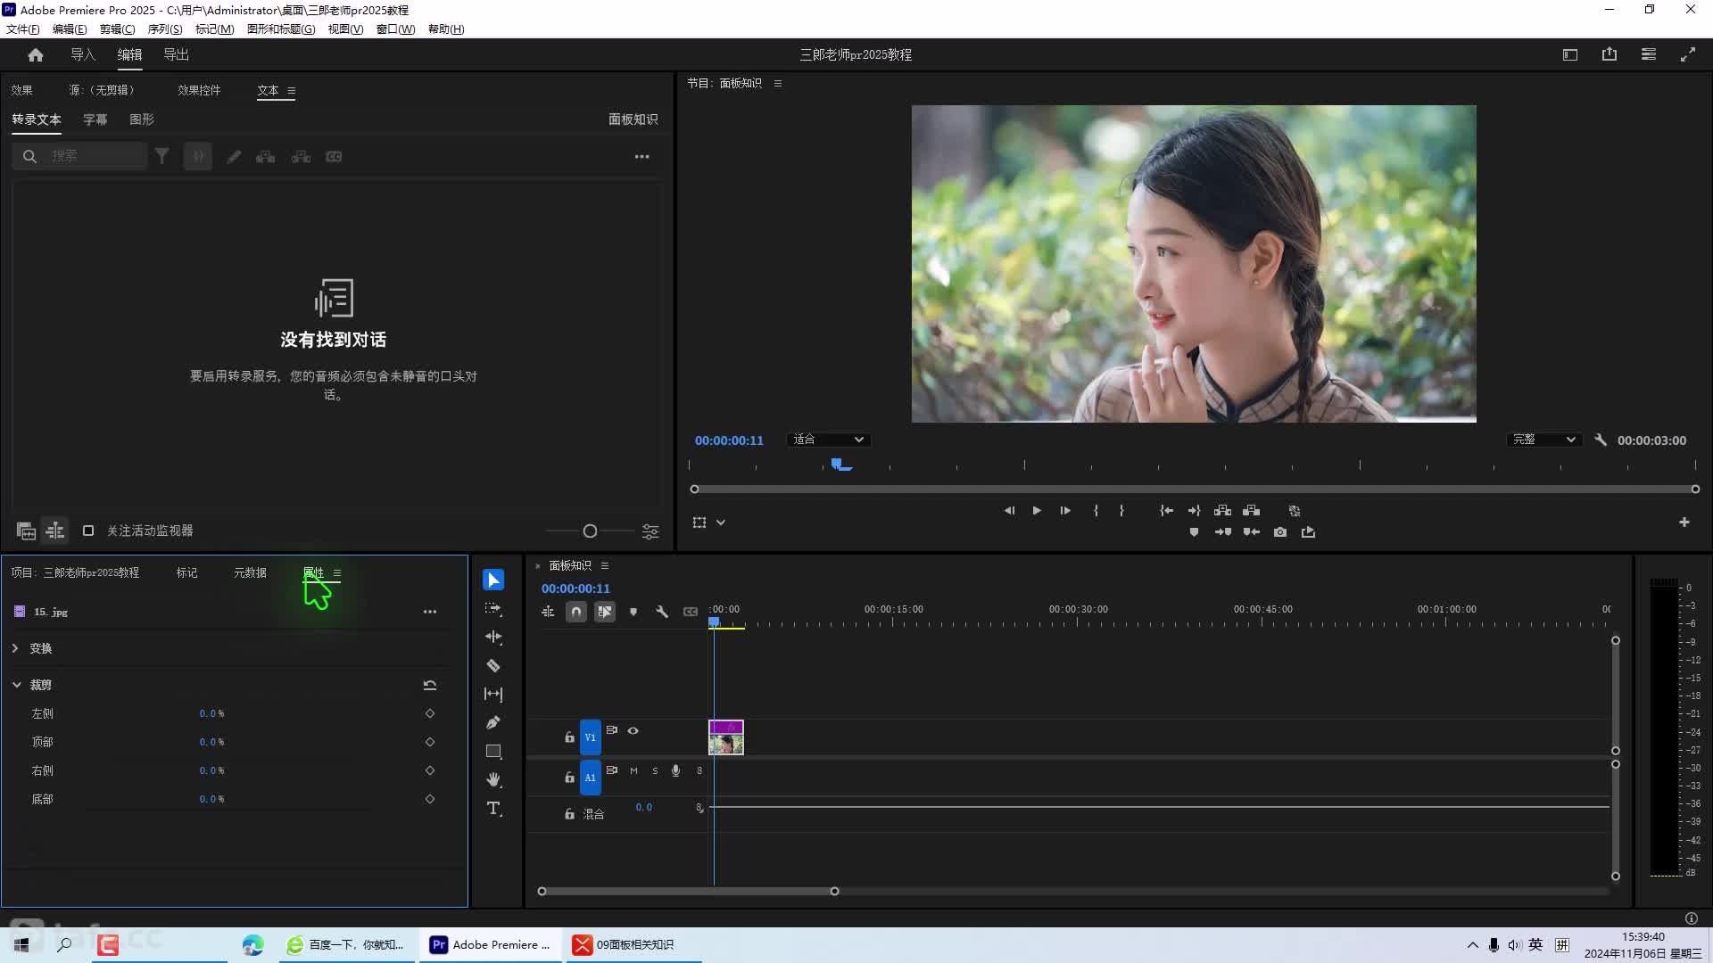Viewport: 1713px width, 963px height.
Task: Select the Track Select Forward tool
Action: point(493,608)
